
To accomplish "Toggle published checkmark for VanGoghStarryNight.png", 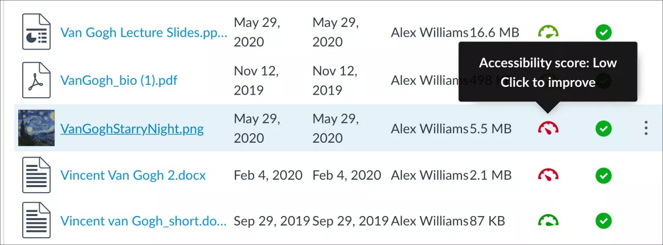I will [603, 128].
